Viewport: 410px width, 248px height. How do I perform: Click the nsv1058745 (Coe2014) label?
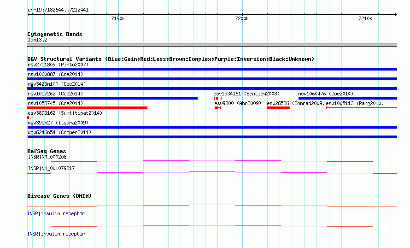tap(55, 103)
